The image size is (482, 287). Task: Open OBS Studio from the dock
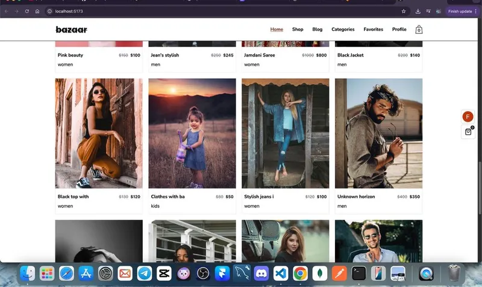pyautogui.click(x=203, y=273)
